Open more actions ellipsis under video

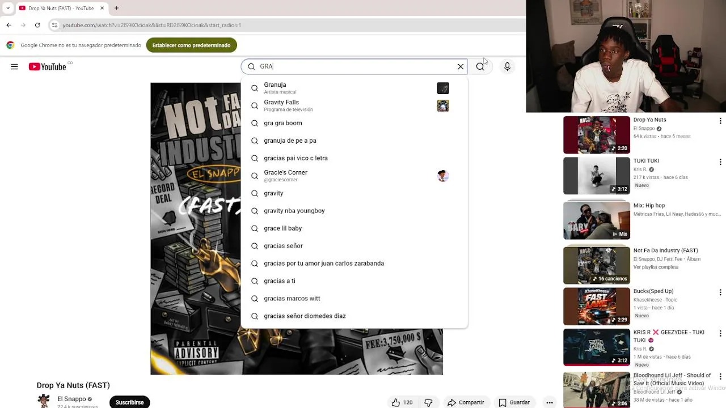[x=550, y=402]
